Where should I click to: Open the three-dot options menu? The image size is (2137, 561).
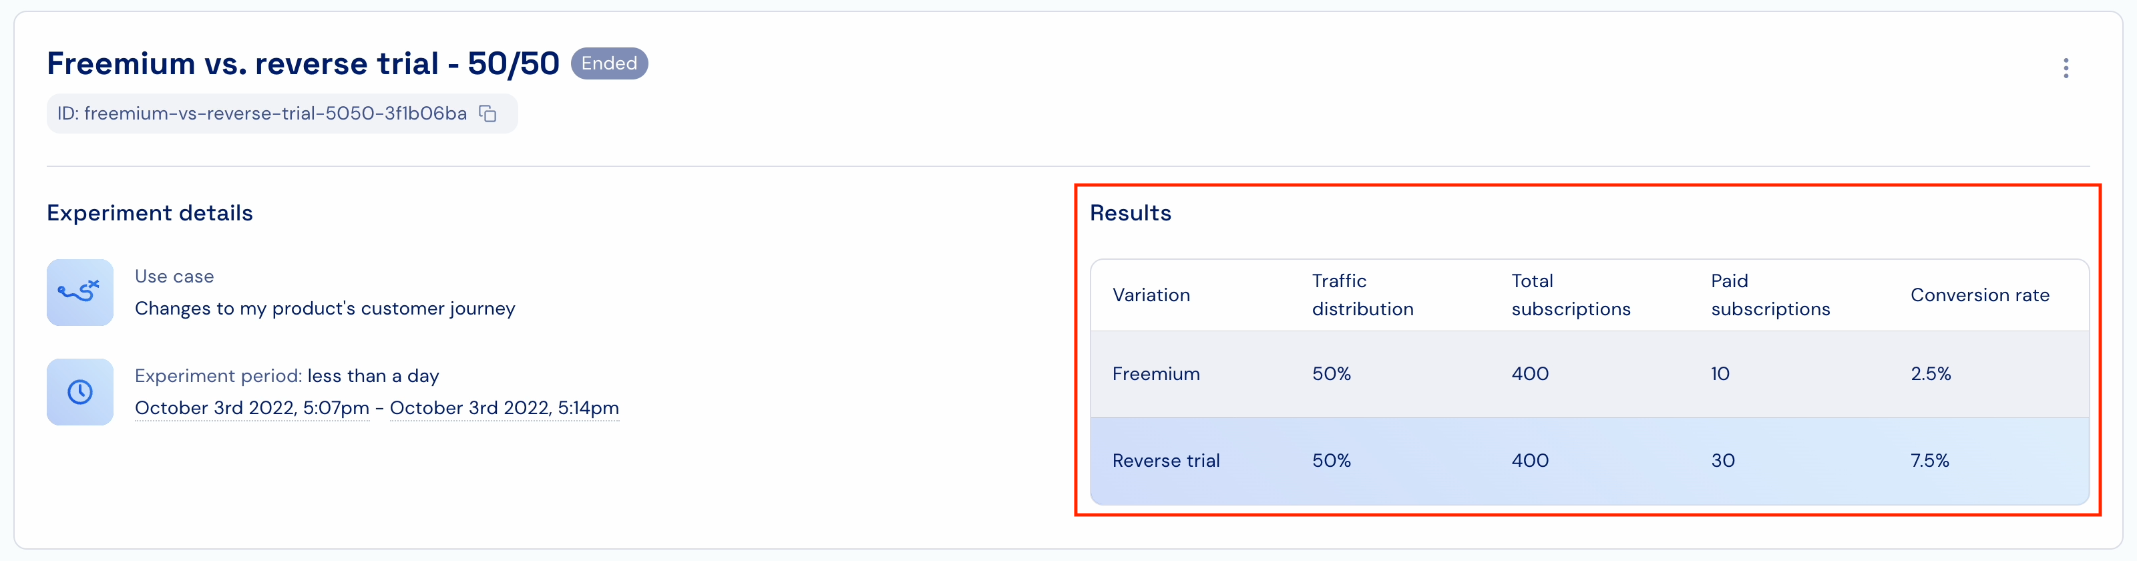(x=2066, y=68)
